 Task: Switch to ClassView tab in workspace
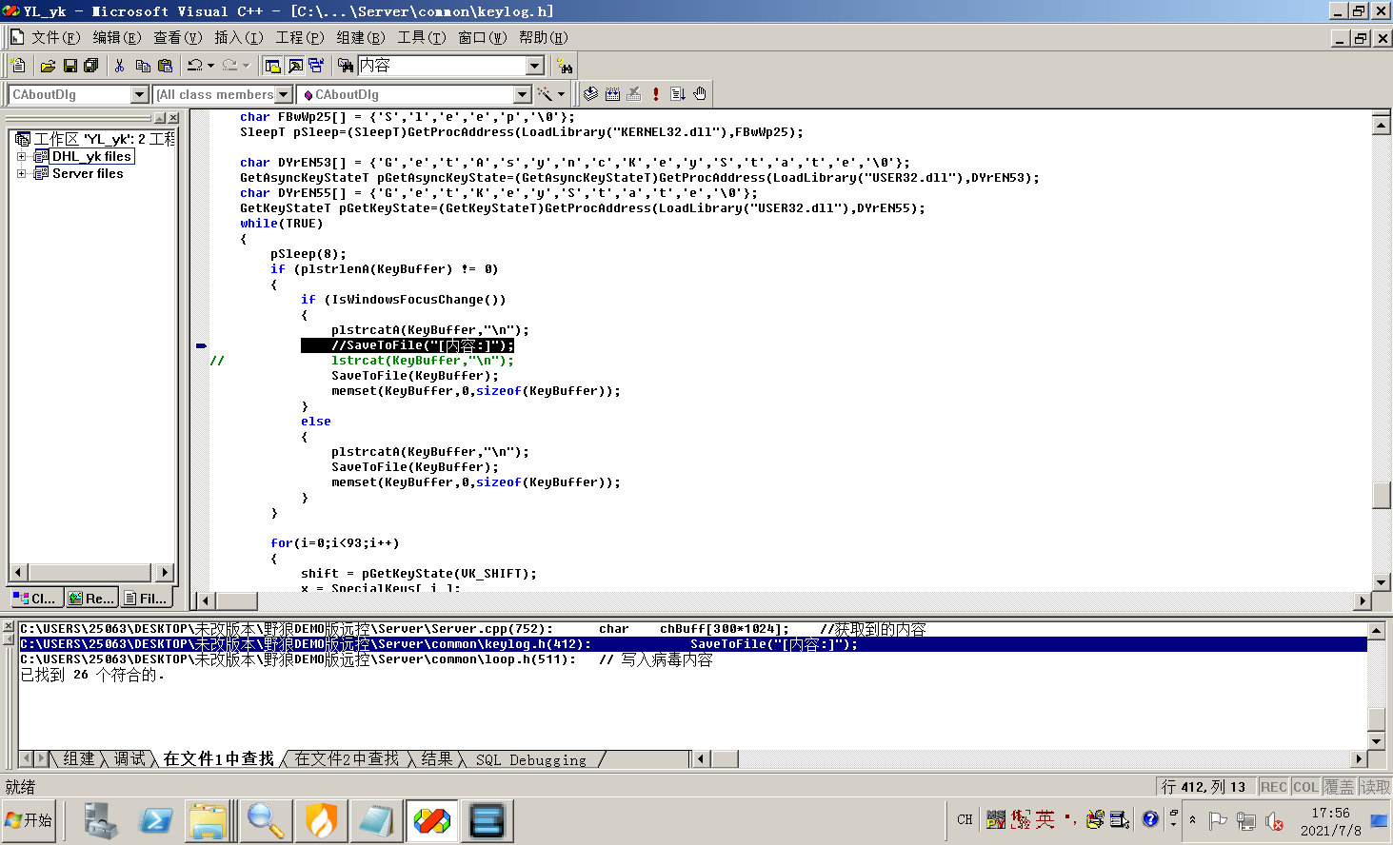click(36, 598)
